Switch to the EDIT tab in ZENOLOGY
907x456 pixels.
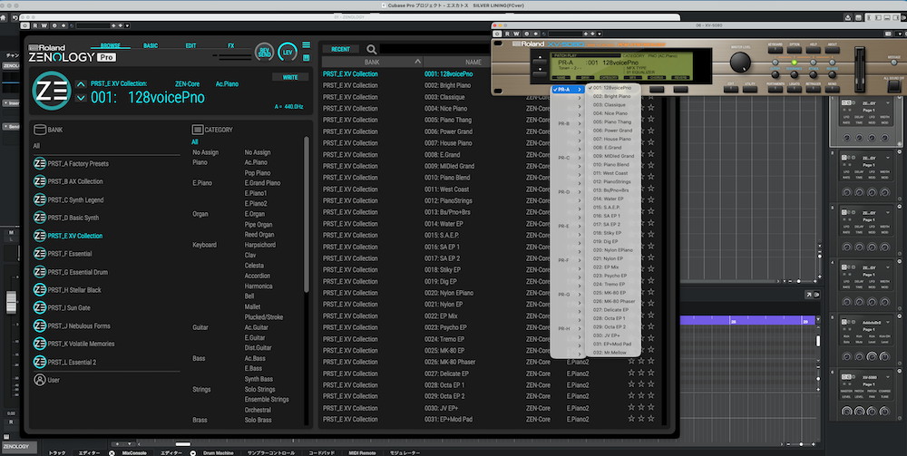(190, 45)
